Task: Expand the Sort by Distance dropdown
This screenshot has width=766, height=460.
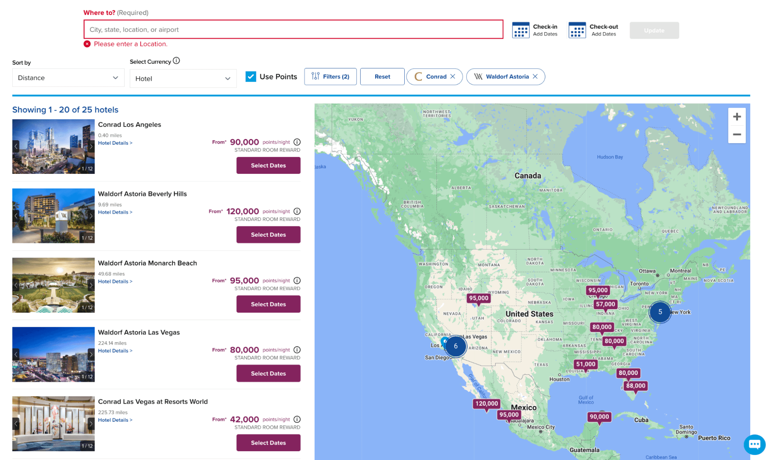Action: (66, 77)
